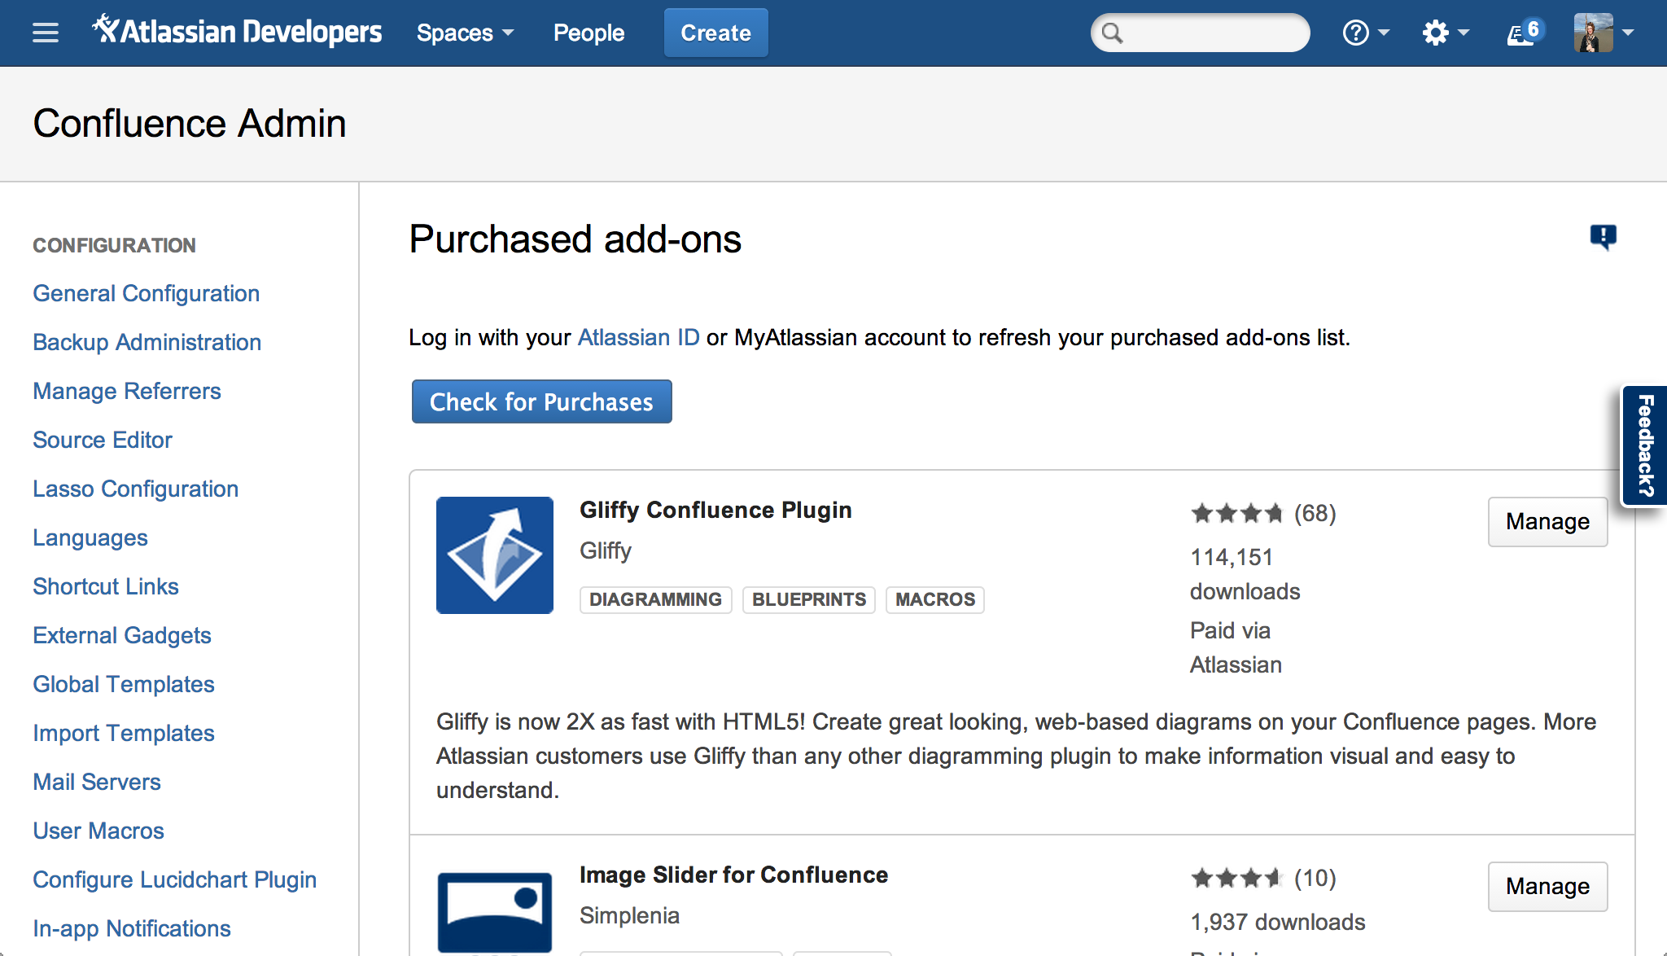Click the DIAGRAMMING category tag
1667x956 pixels.
(x=655, y=599)
